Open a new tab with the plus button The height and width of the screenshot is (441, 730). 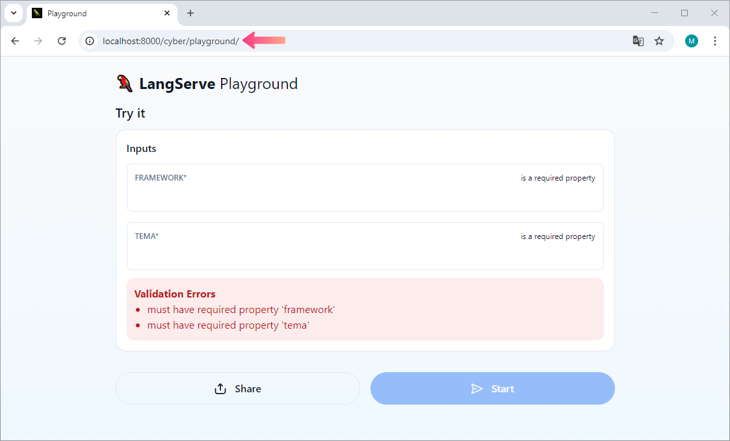point(190,13)
